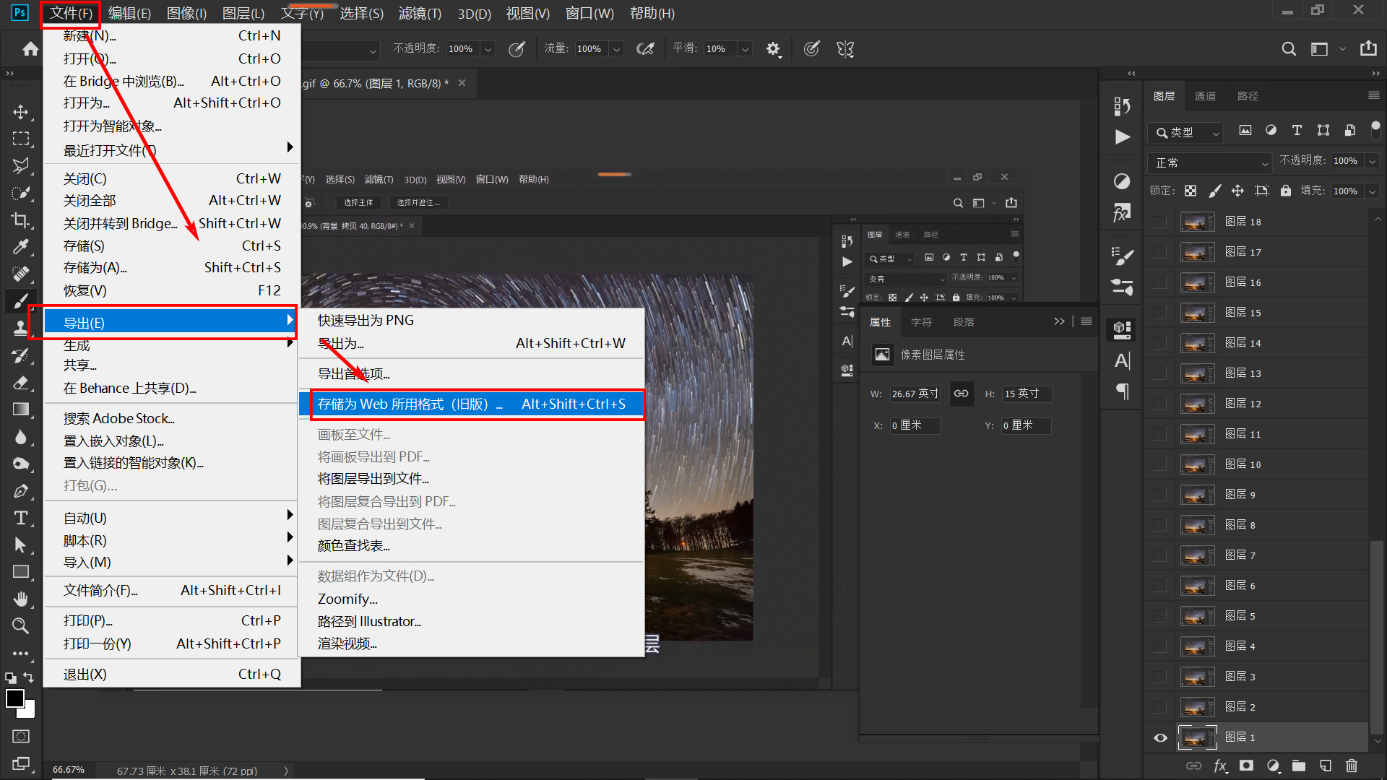
Task: Select the Zoom tool
Action: [x=21, y=625]
